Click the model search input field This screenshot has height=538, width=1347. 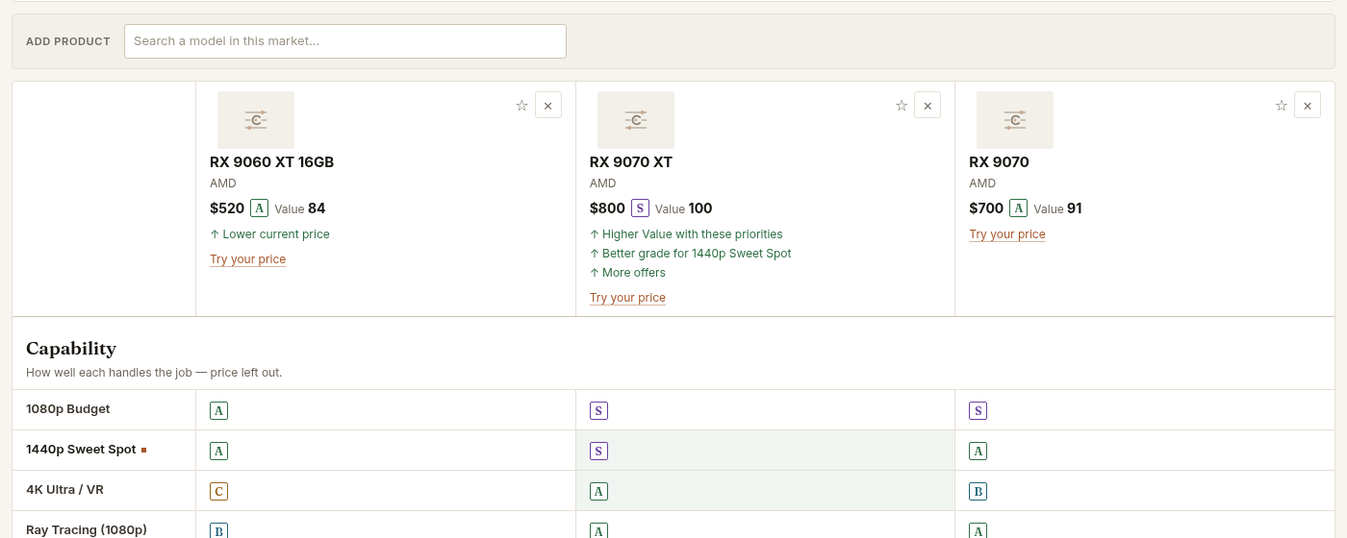[x=345, y=41]
